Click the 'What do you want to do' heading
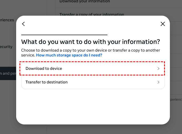 tap(90, 42)
